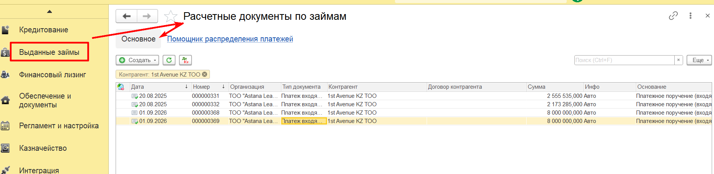Open Помощник распределения платежей link
The height and width of the screenshot is (174, 714).
point(230,39)
